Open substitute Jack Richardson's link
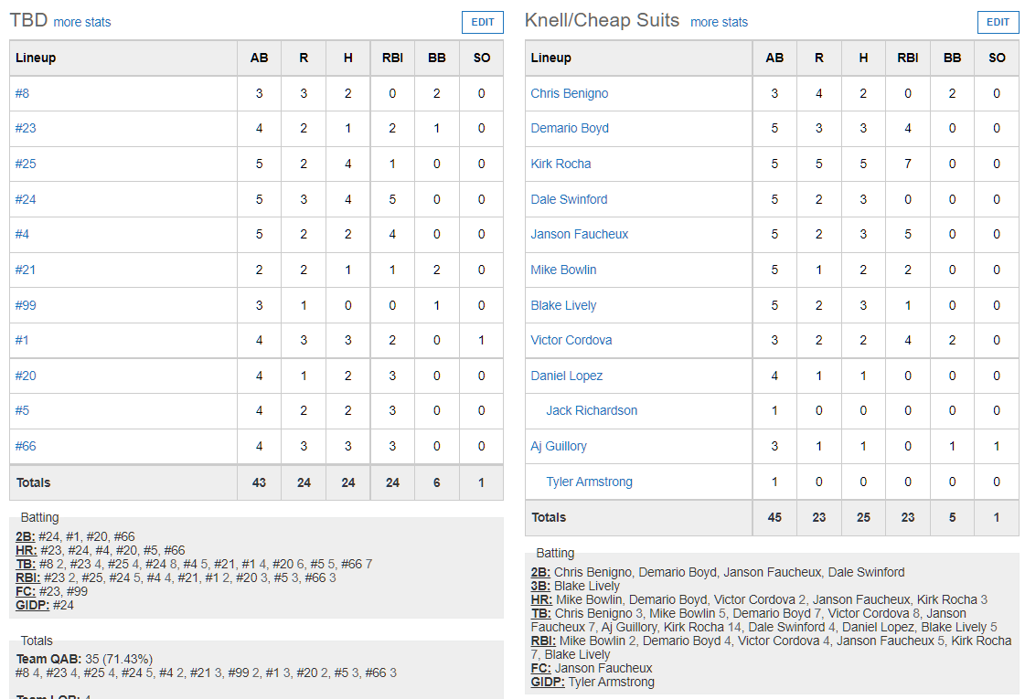This screenshot has width=1025, height=699. (592, 410)
